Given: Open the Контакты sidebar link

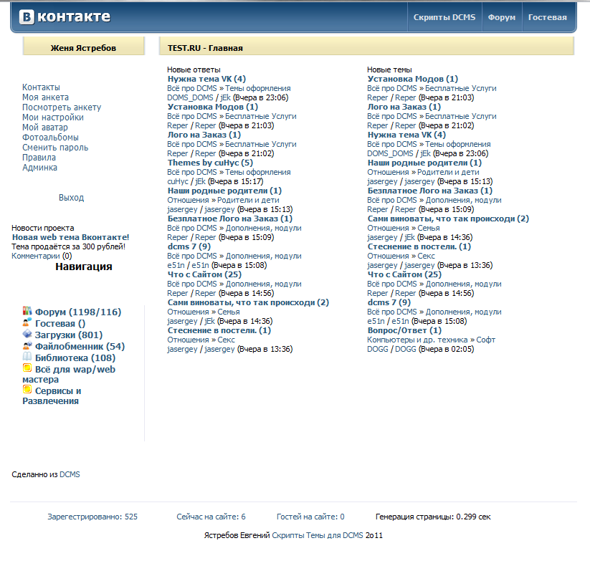Looking at the screenshot, I should click(41, 87).
